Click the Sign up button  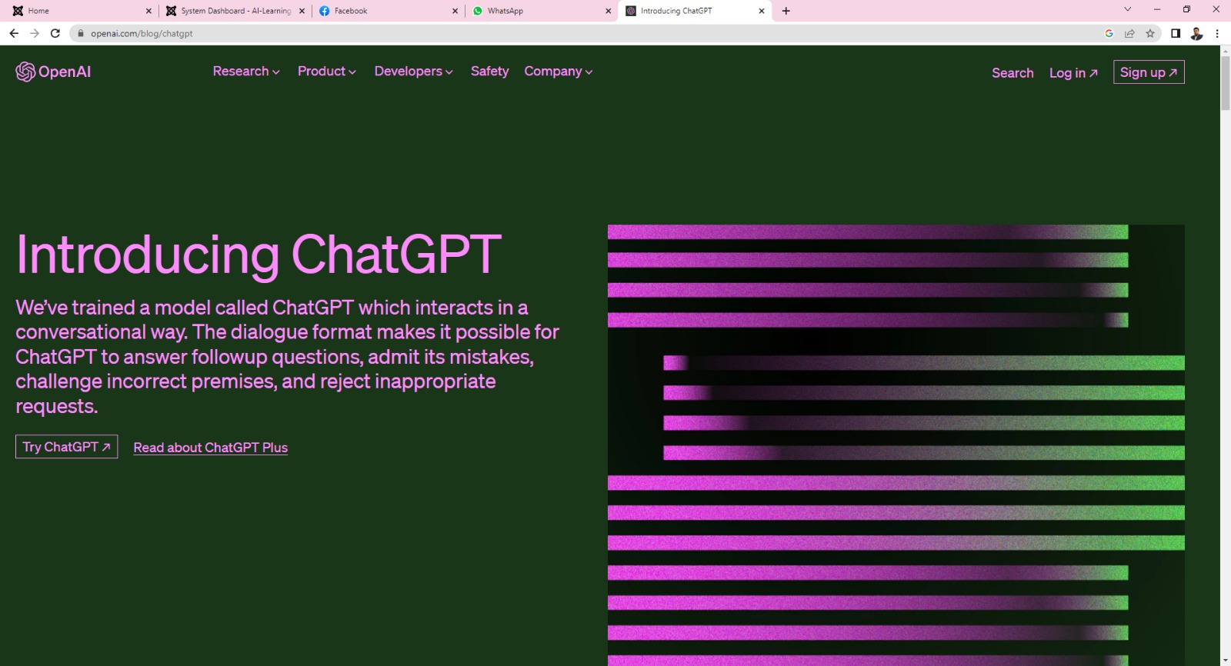click(1148, 72)
